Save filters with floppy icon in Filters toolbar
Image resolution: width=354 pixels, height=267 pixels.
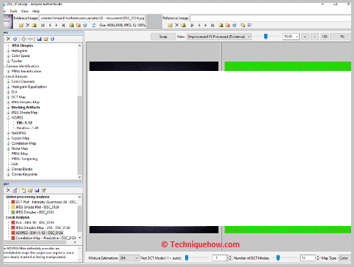pyautogui.click(x=39, y=39)
